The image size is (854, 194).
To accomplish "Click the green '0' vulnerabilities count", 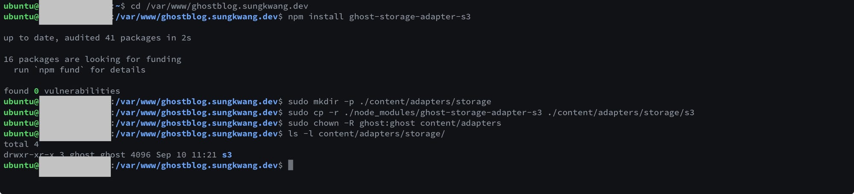I will click(36, 91).
